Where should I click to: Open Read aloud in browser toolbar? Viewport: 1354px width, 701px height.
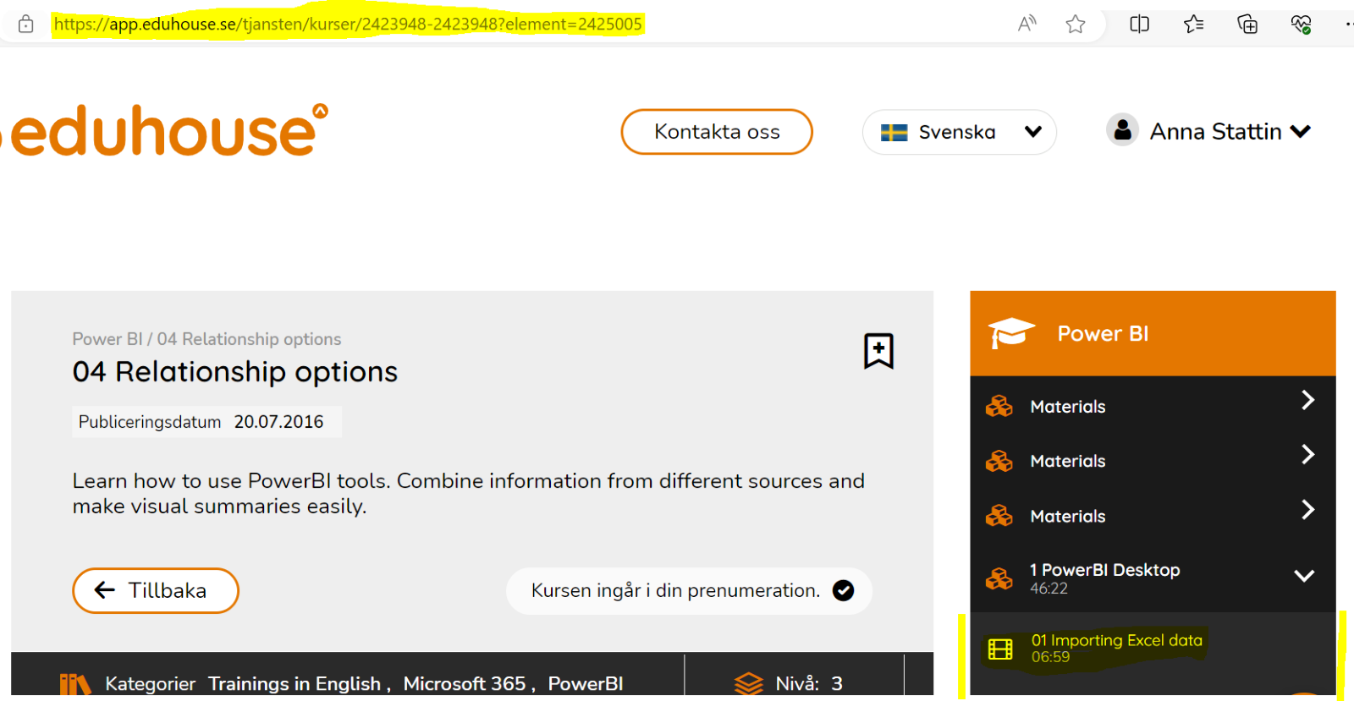pos(1027,24)
